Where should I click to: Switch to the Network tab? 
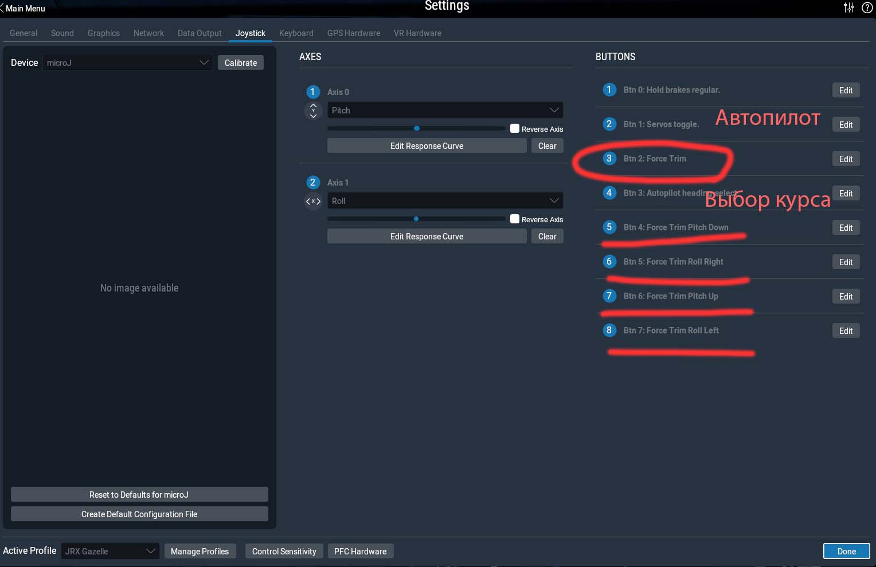coord(148,33)
